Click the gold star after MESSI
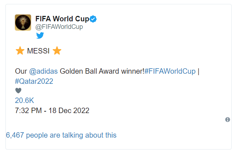 [57, 51]
